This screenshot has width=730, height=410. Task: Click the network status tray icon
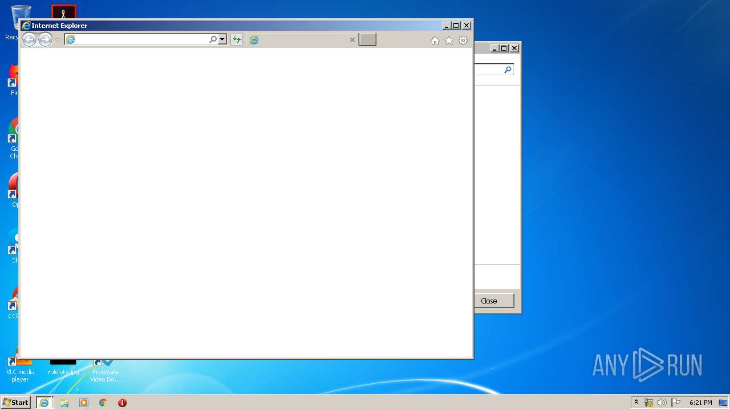pos(648,403)
